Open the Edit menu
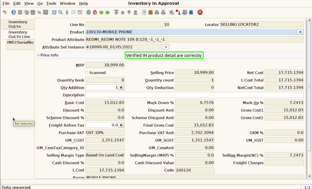312x189 pixels. tap(17, 3)
